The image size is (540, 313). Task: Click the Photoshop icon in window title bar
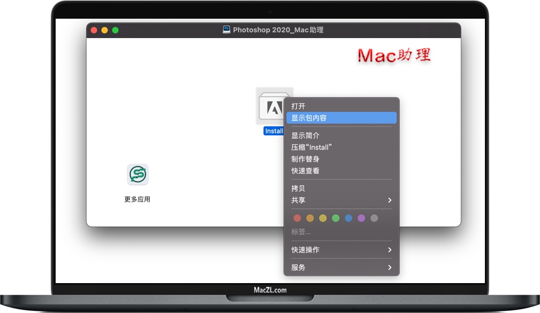click(x=226, y=30)
